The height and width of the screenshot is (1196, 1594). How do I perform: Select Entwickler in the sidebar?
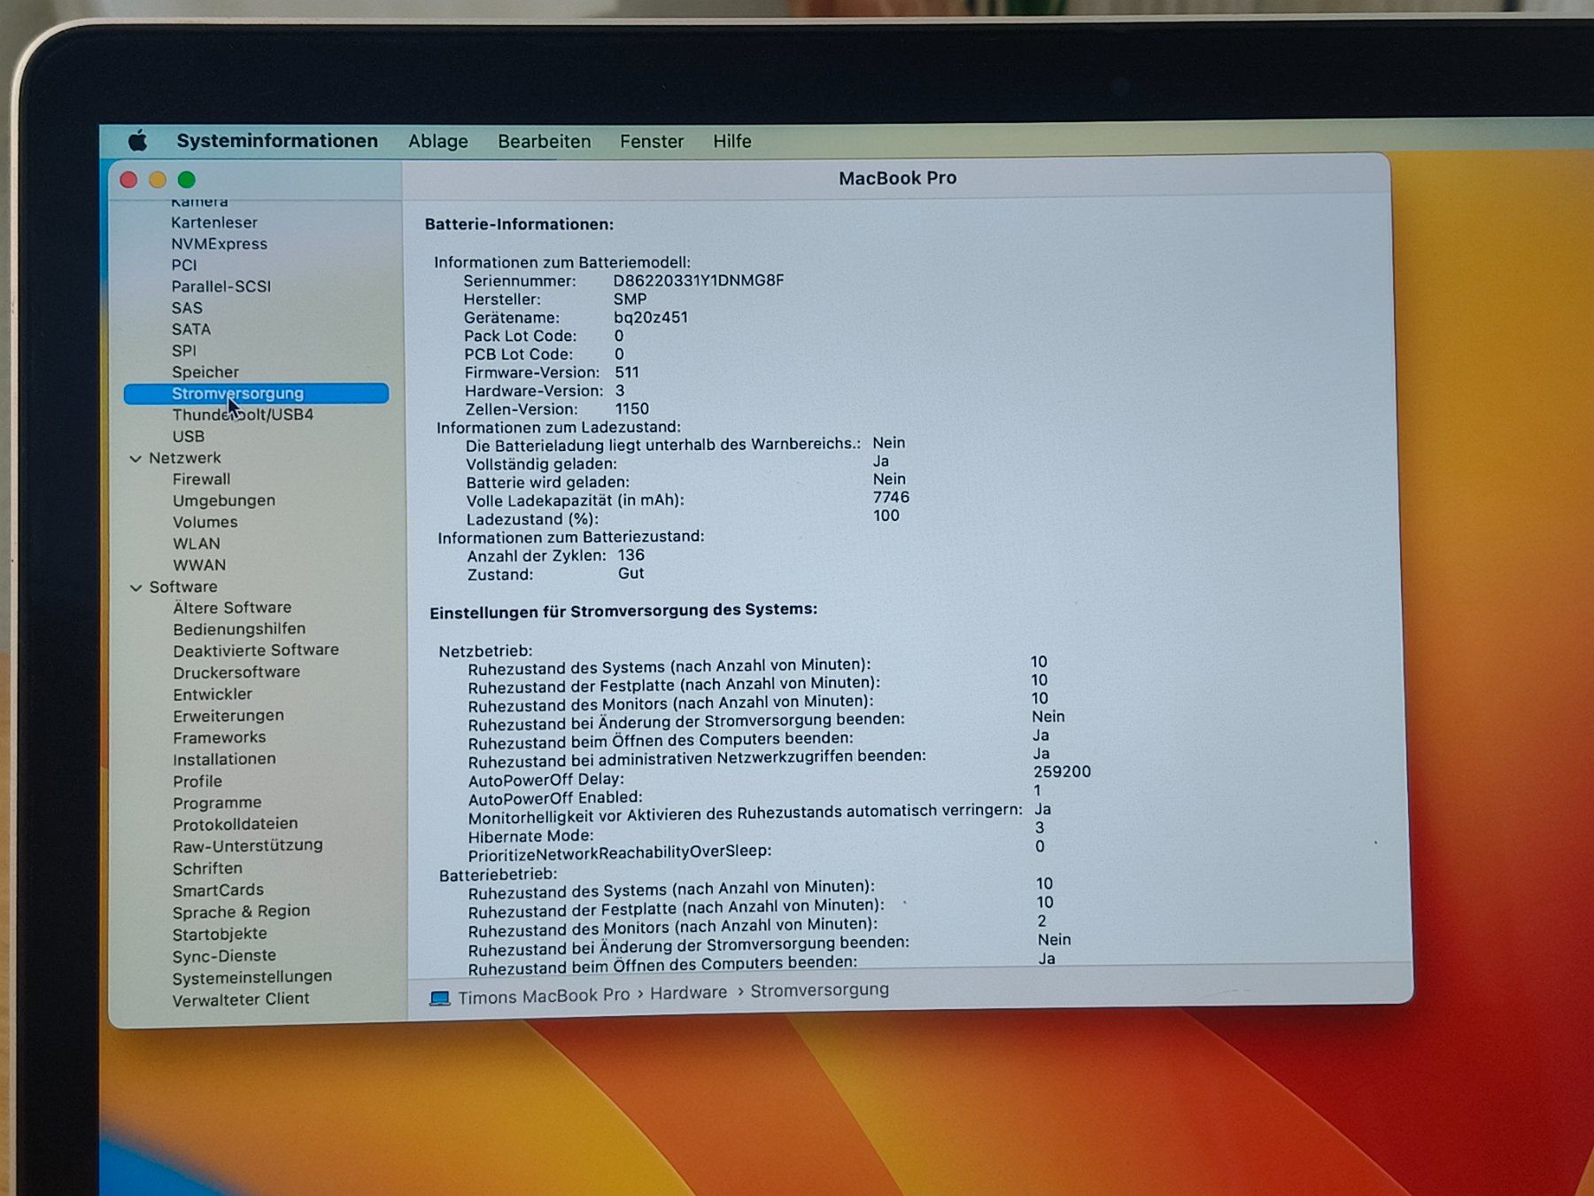[x=213, y=695]
